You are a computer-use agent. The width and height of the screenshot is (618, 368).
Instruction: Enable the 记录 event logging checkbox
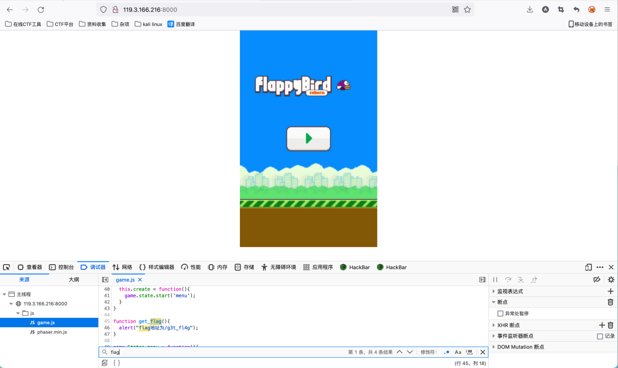[600, 336]
